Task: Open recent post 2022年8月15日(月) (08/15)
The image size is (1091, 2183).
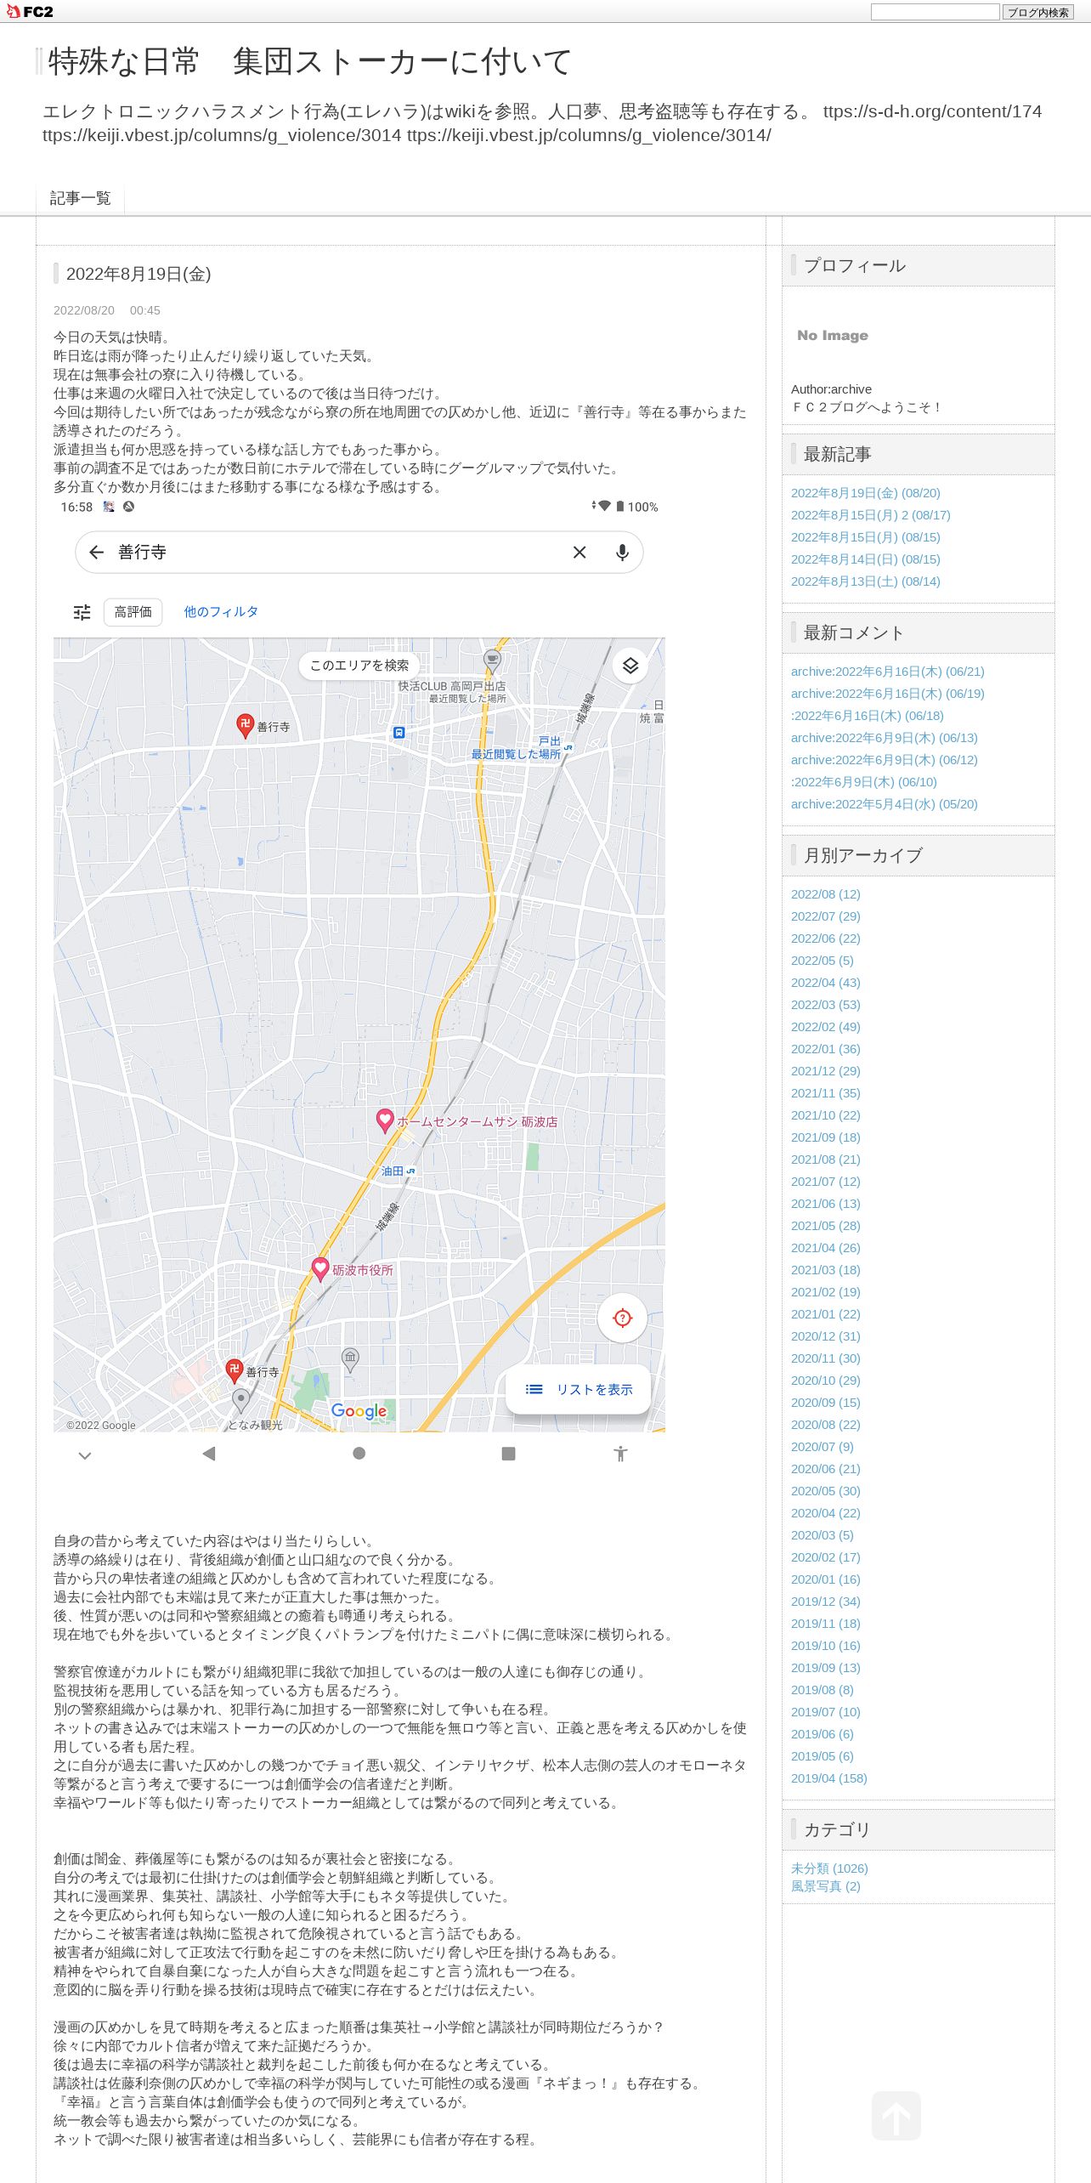Action: click(866, 537)
